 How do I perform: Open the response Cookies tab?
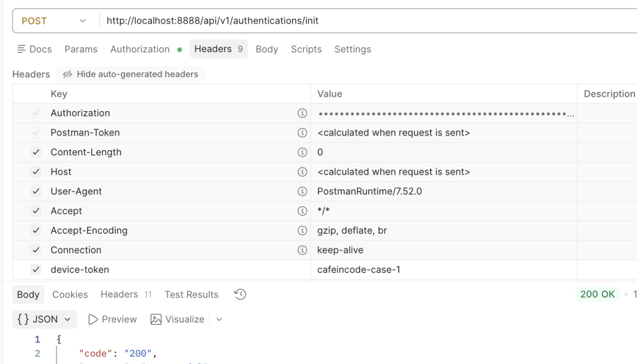pyautogui.click(x=70, y=294)
